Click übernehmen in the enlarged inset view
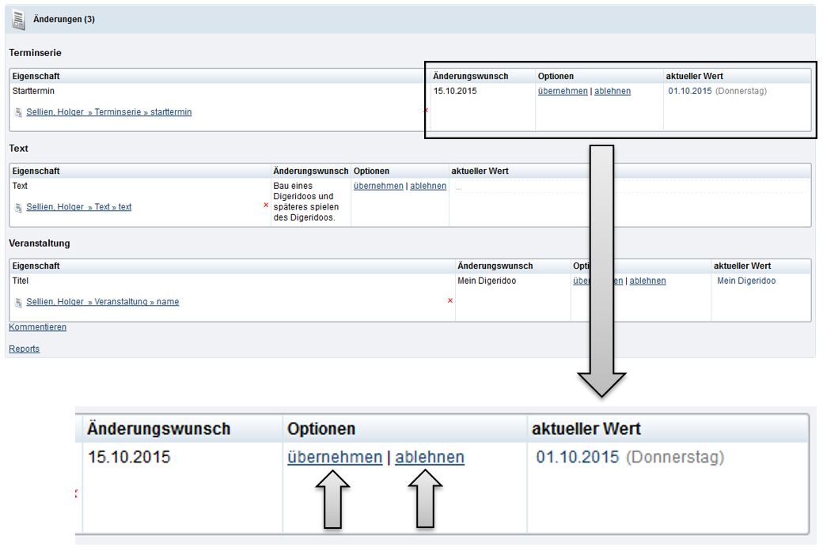This screenshot has height=547, width=823. click(x=334, y=458)
